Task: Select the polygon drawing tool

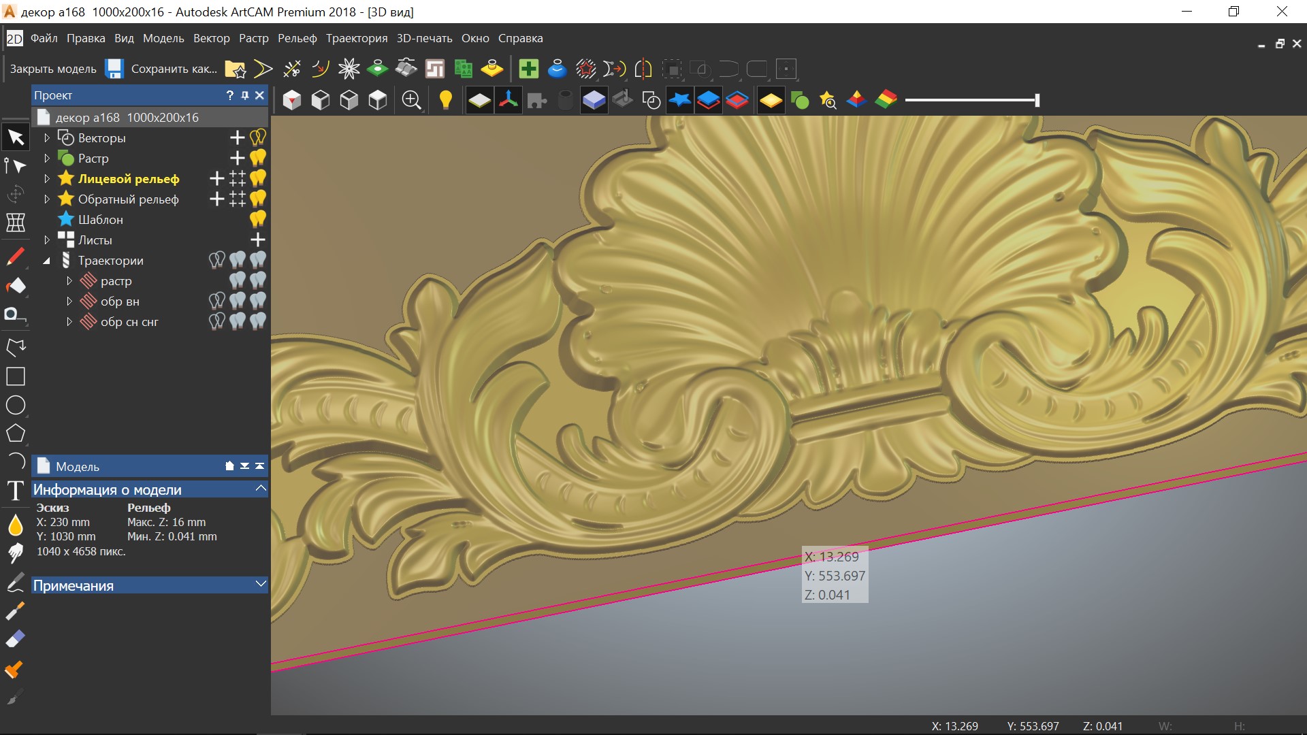Action: click(x=15, y=434)
